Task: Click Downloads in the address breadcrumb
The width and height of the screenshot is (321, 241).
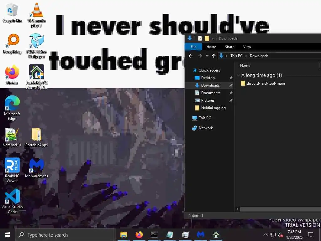Action: 259,56
